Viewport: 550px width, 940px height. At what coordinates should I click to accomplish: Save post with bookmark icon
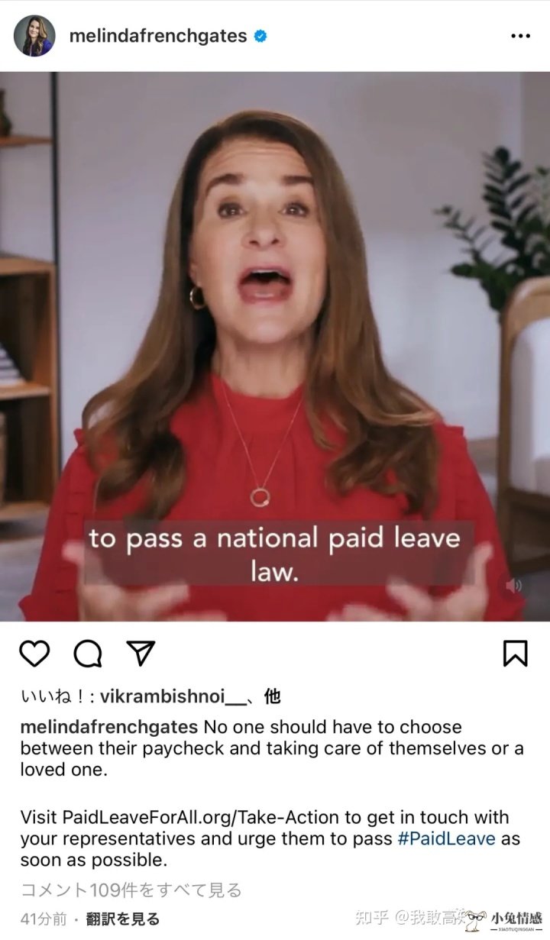(516, 654)
